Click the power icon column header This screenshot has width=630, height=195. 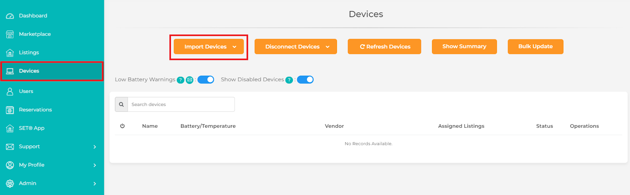[x=122, y=126]
